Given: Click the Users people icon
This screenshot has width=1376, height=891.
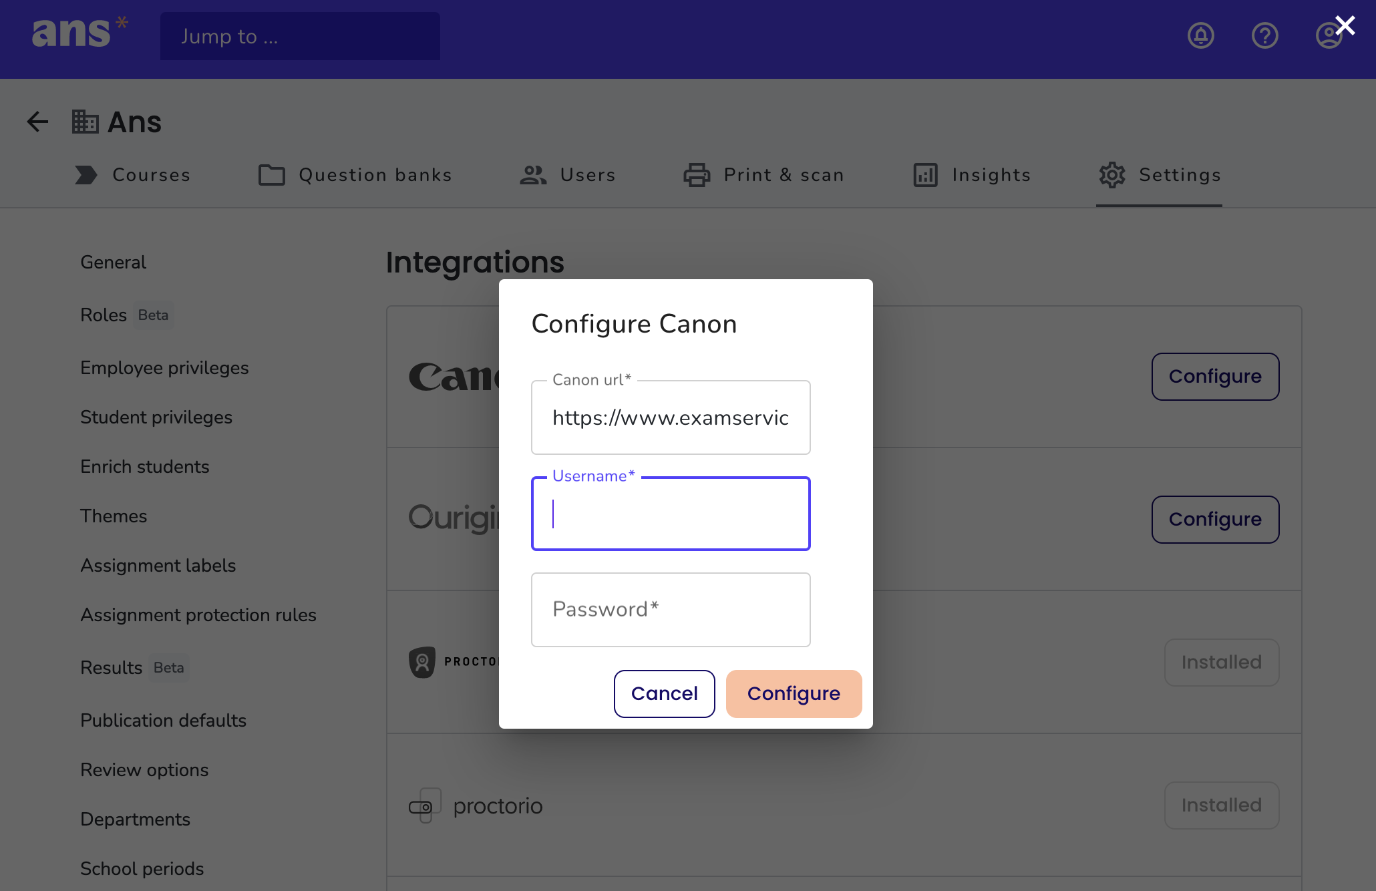Looking at the screenshot, I should pos(533,175).
